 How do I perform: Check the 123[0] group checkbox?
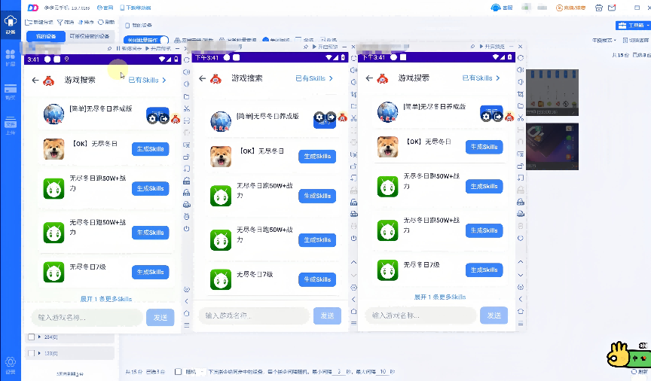(x=31, y=353)
